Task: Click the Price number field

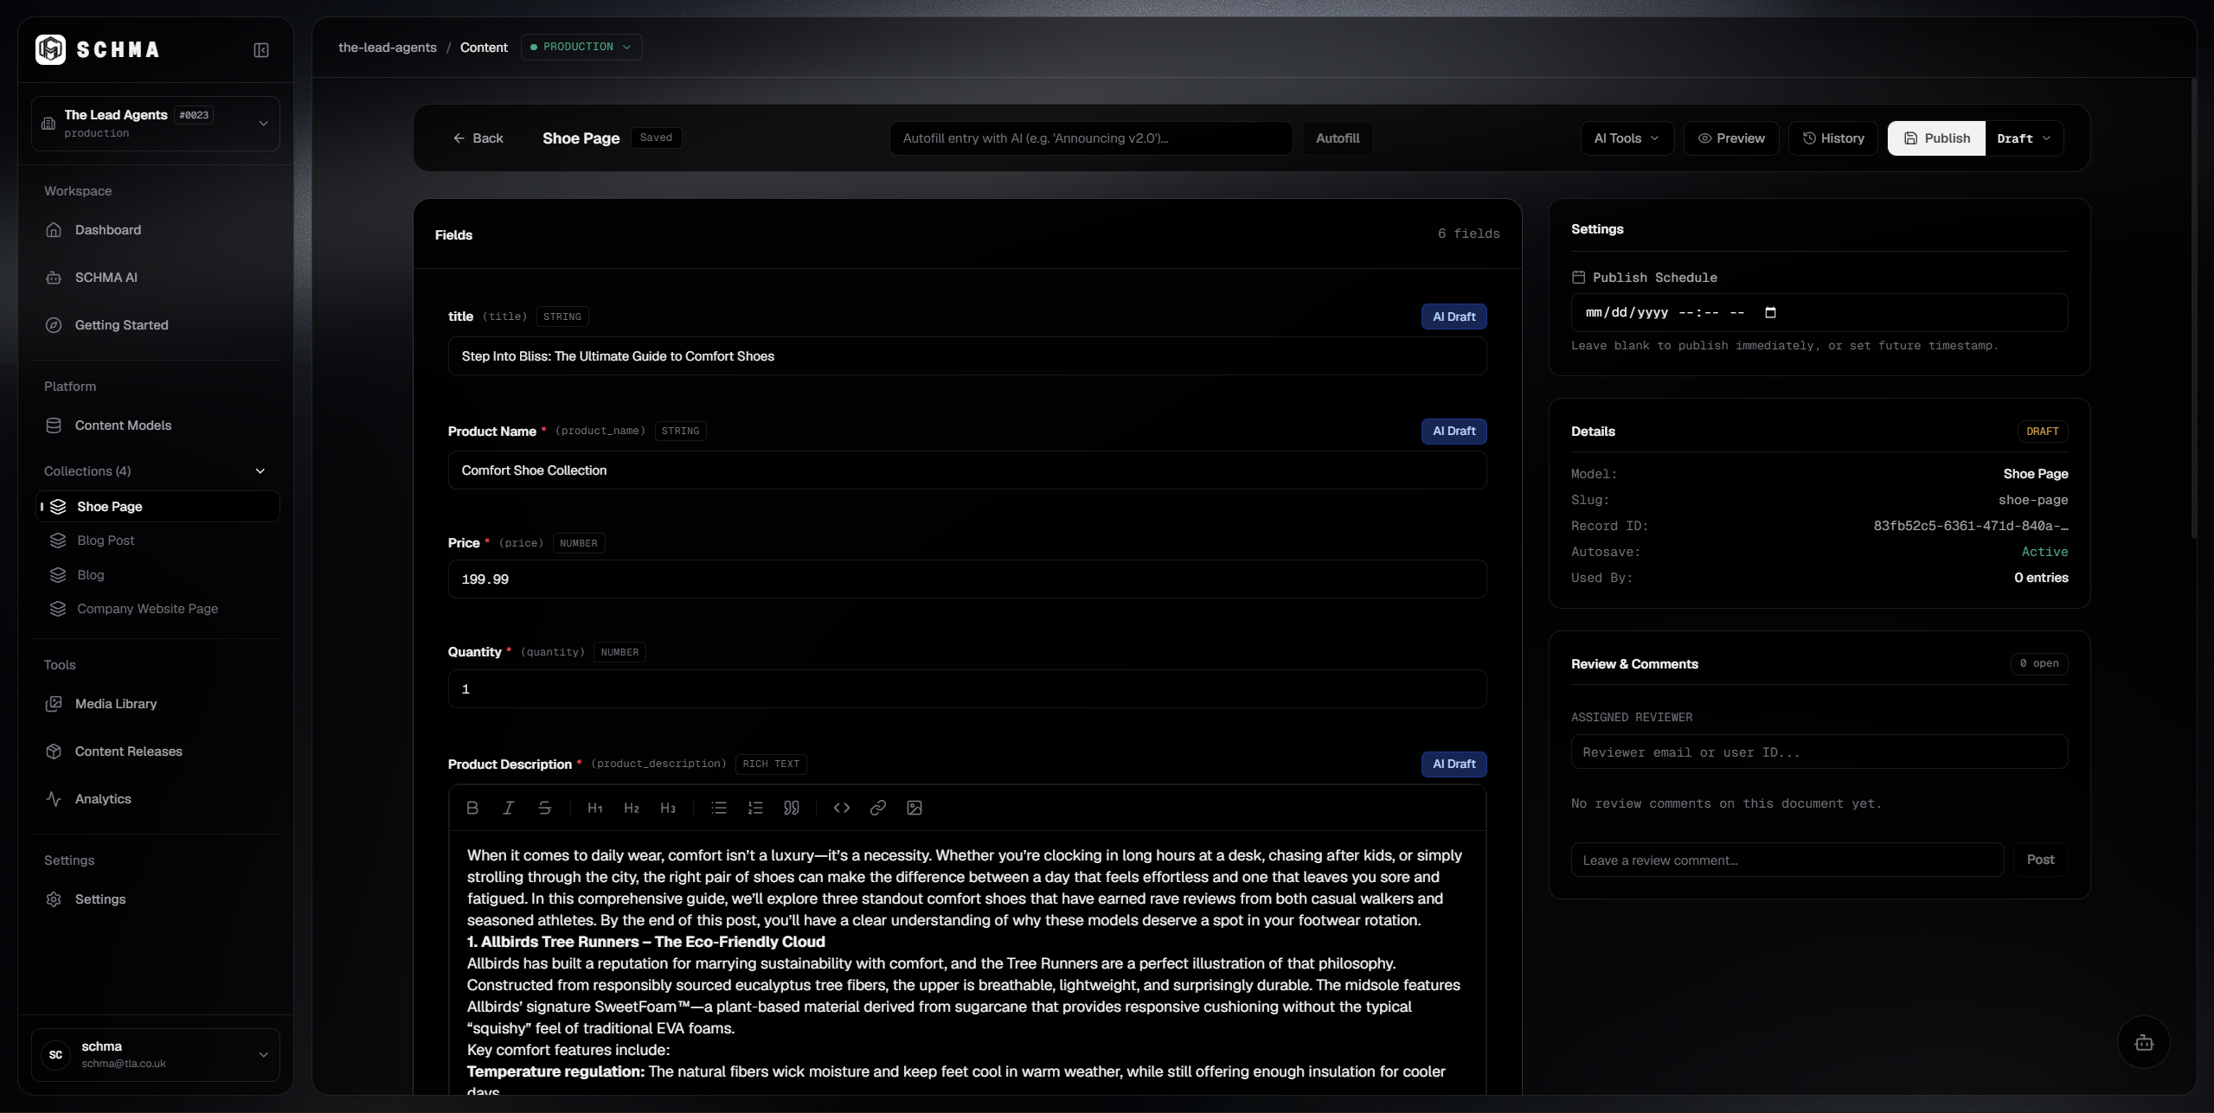Action: coord(967,579)
